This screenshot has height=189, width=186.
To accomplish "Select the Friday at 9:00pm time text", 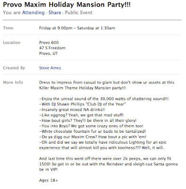I will 56,28.
